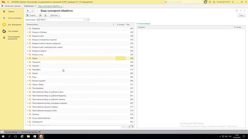This screenshot has height=139, width=248.
Task: Jump to list end with last bottom arrow button
Action: pos(133,127)
